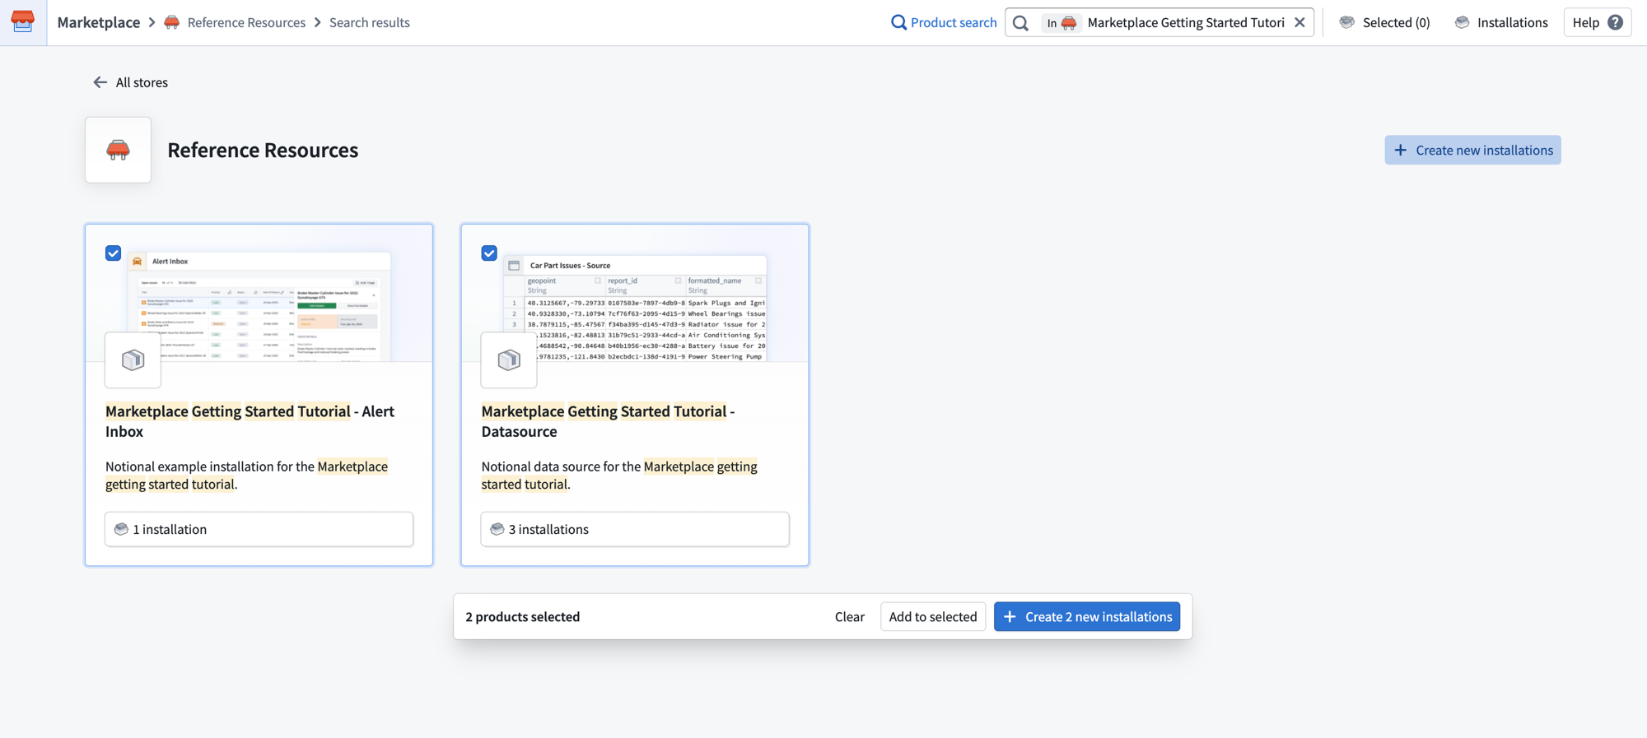Click the Add to selected button
This screenshot has height=738, width=1647.
click(x=933, y=616)
